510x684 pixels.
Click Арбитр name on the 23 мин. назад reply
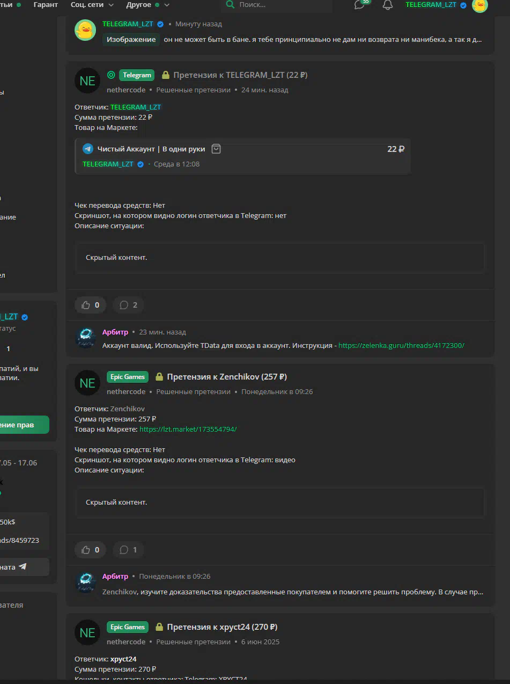click(x=115, y=332)
